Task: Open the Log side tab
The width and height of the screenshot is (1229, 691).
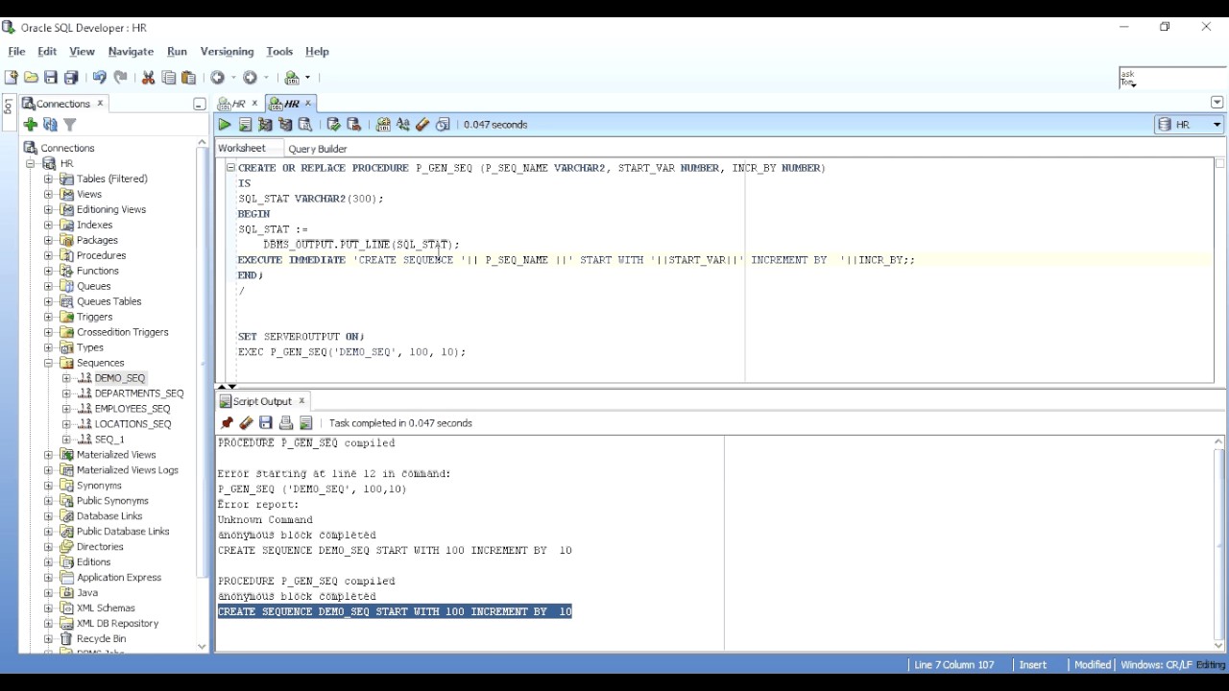Action: coord(10,106)
